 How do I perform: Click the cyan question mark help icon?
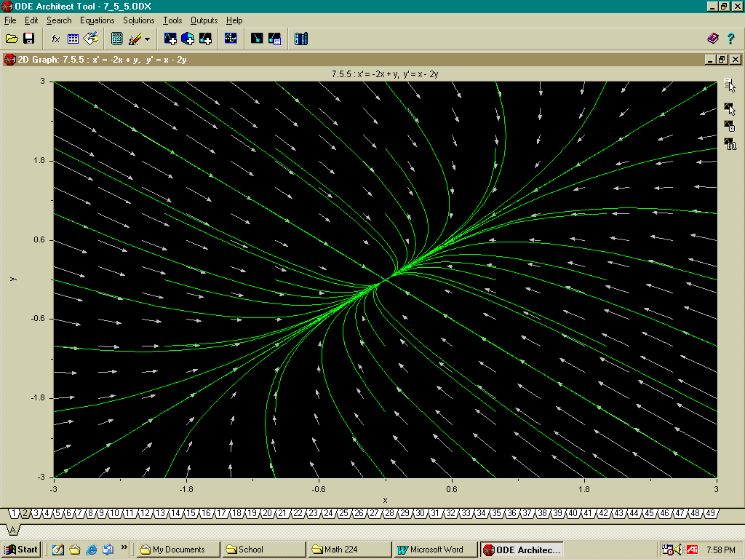pos(730,39)
